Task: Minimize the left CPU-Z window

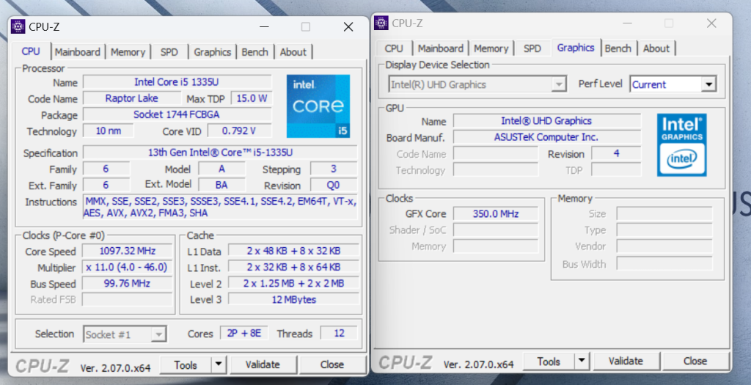Action: pos(263,27)
